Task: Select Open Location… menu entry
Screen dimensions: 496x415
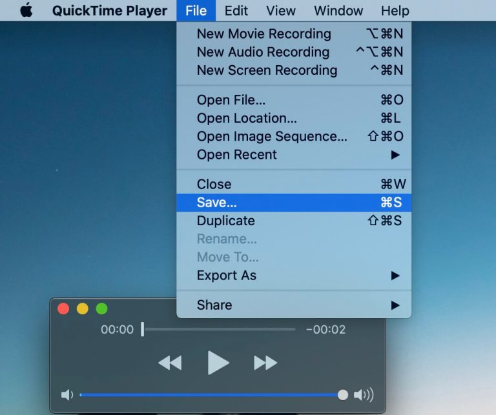Action: 294,118
